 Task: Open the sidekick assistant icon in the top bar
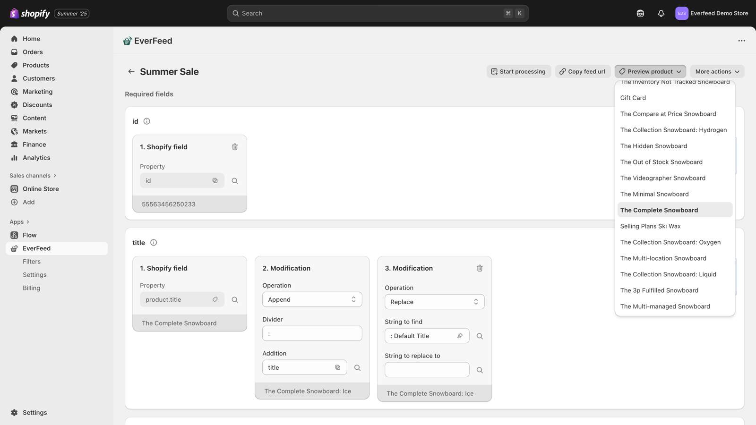coord(640,13)
